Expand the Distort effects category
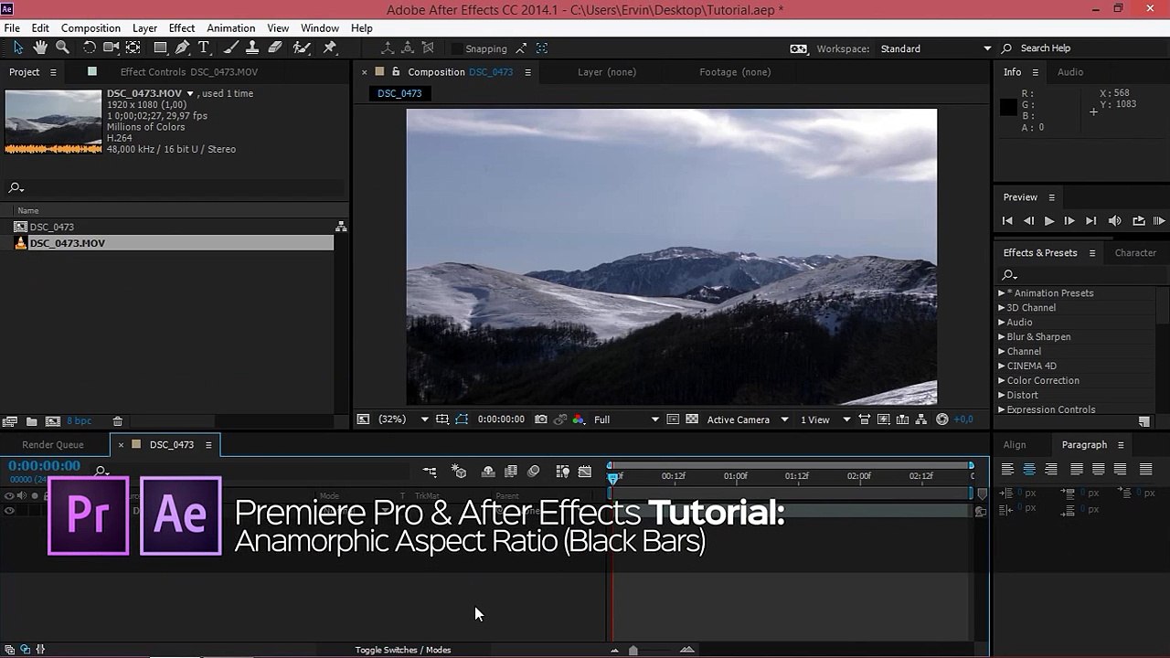 (x=1002, y=396)
